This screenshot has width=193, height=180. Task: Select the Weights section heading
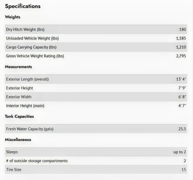(13, 17)
